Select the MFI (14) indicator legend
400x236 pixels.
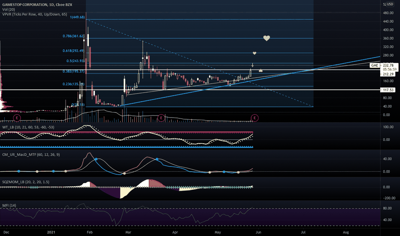coord(9,206)
